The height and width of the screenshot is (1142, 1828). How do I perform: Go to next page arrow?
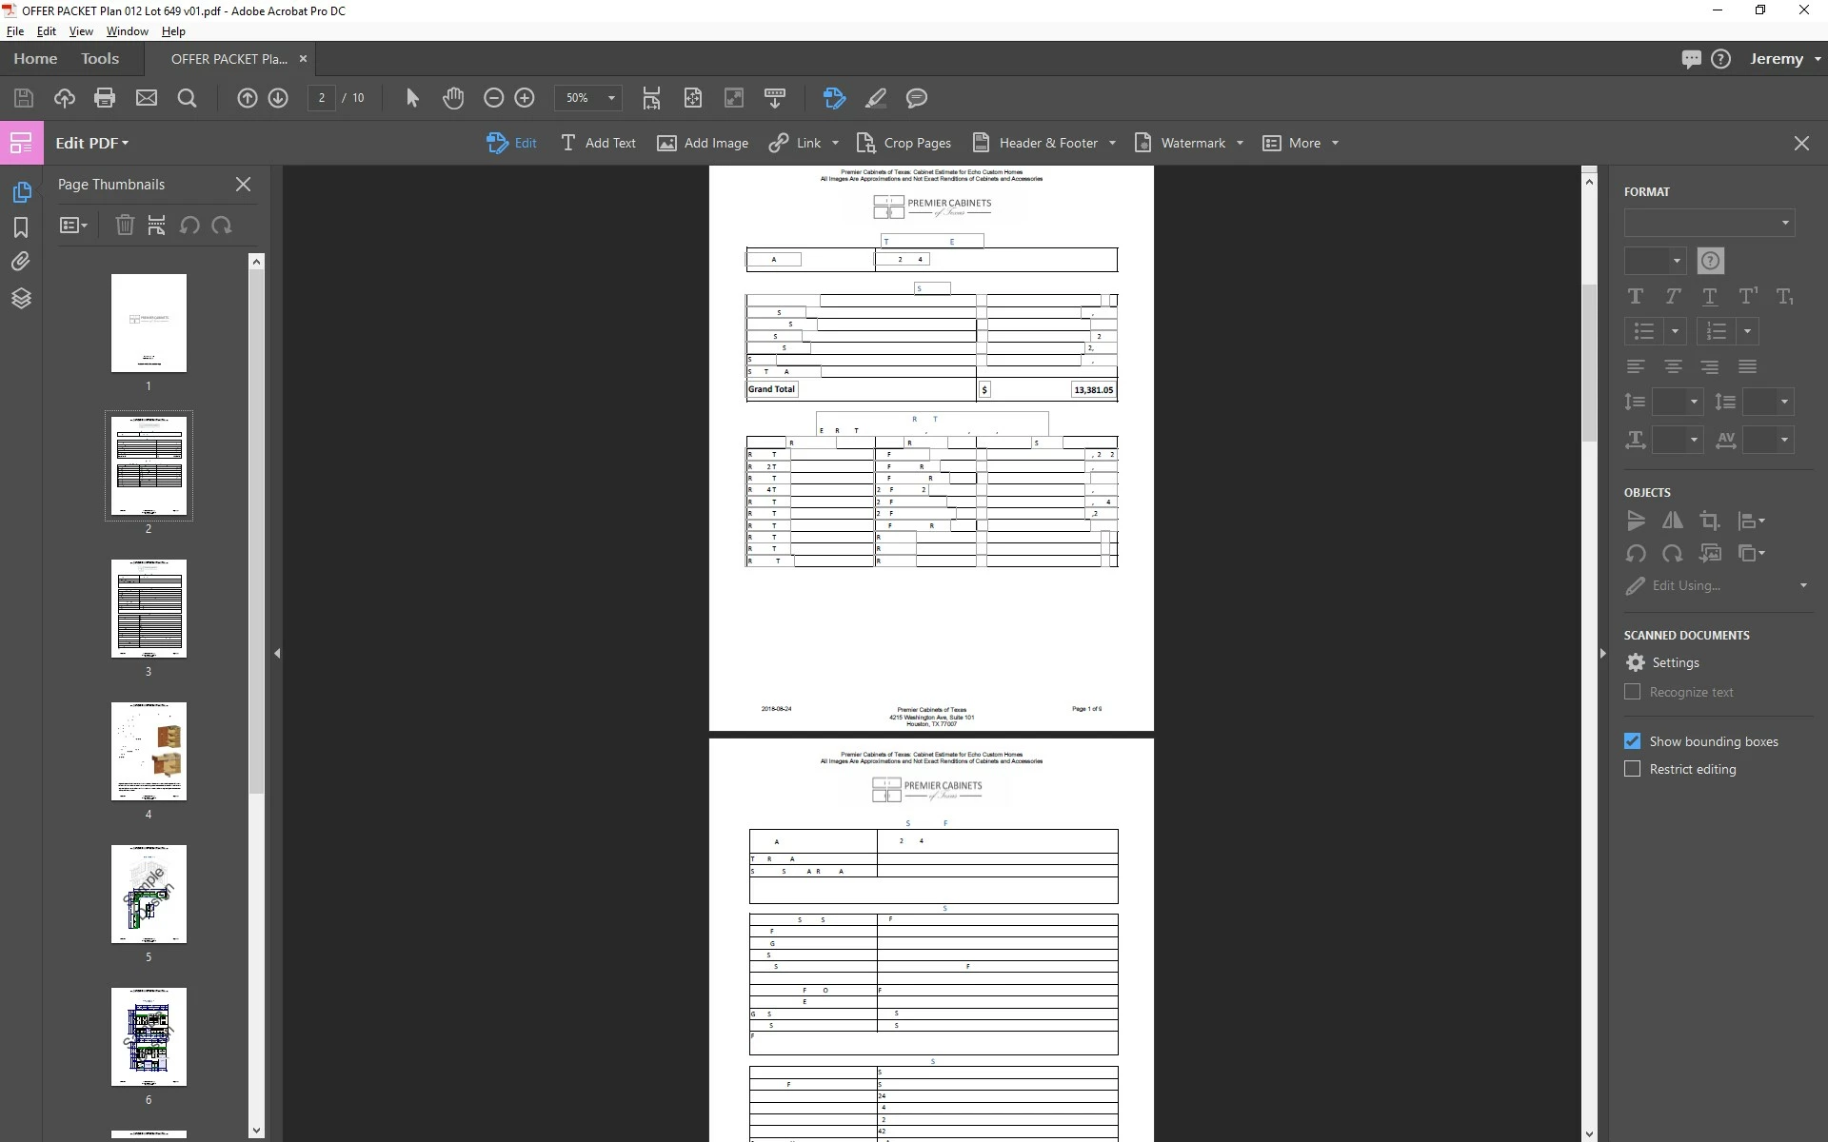(278, 98)
